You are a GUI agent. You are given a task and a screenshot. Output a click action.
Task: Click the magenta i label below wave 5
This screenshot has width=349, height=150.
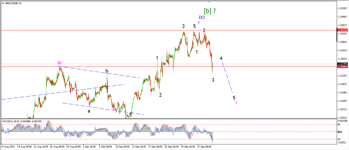click(x=236, y=102)
